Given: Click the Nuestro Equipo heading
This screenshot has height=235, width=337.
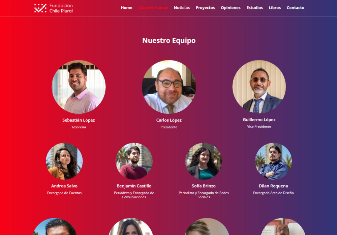Looking at the screenshot, I should click(169, 41).
